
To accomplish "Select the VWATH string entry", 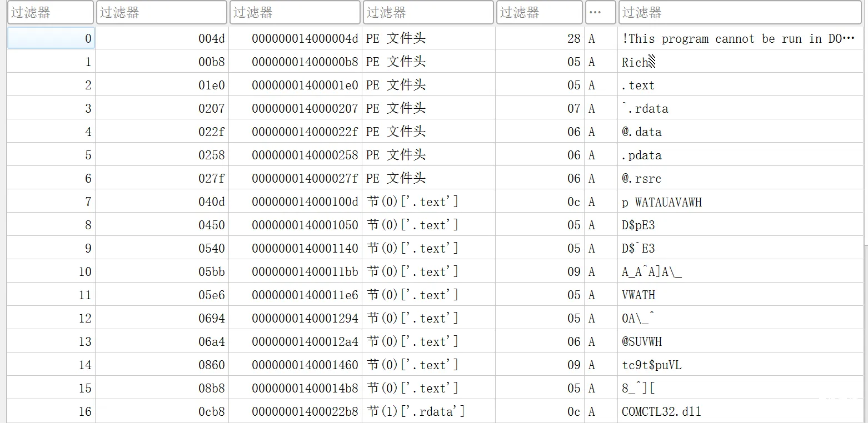I will click(638, 295).
